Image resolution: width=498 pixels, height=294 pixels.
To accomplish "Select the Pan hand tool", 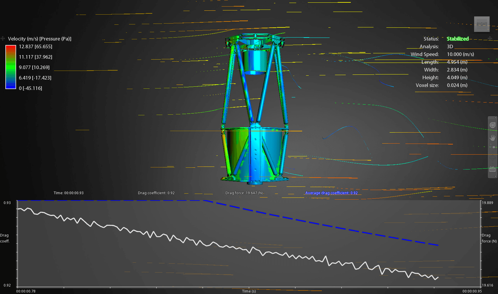I will [492, 138].
